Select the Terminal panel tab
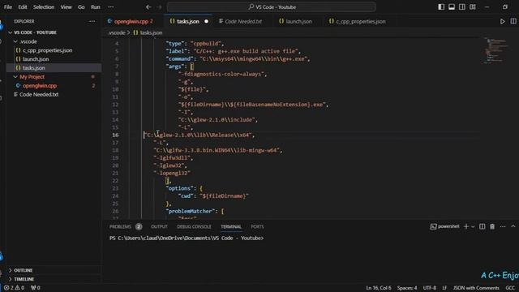Image resolution: width=519 pixels, height=292 pixels. click(231, 226)
